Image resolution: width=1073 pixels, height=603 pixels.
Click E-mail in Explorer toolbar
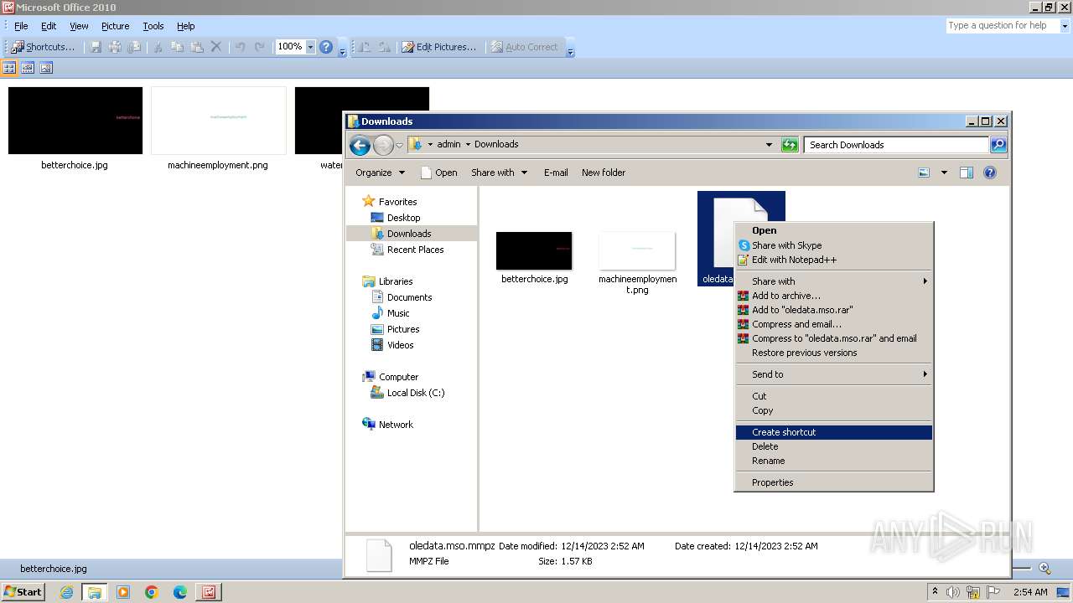[555, 173]
